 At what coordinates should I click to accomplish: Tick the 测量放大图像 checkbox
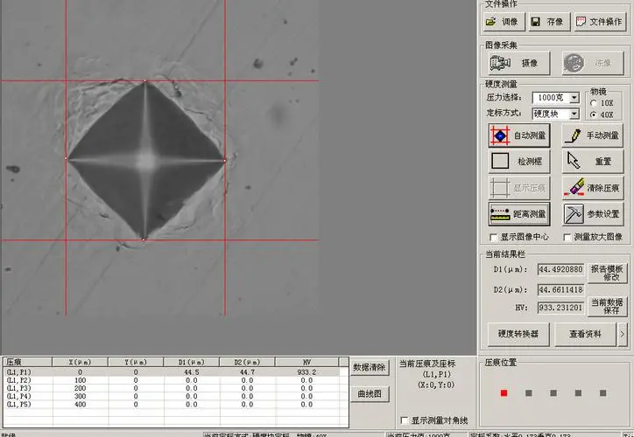coord(567,237)
